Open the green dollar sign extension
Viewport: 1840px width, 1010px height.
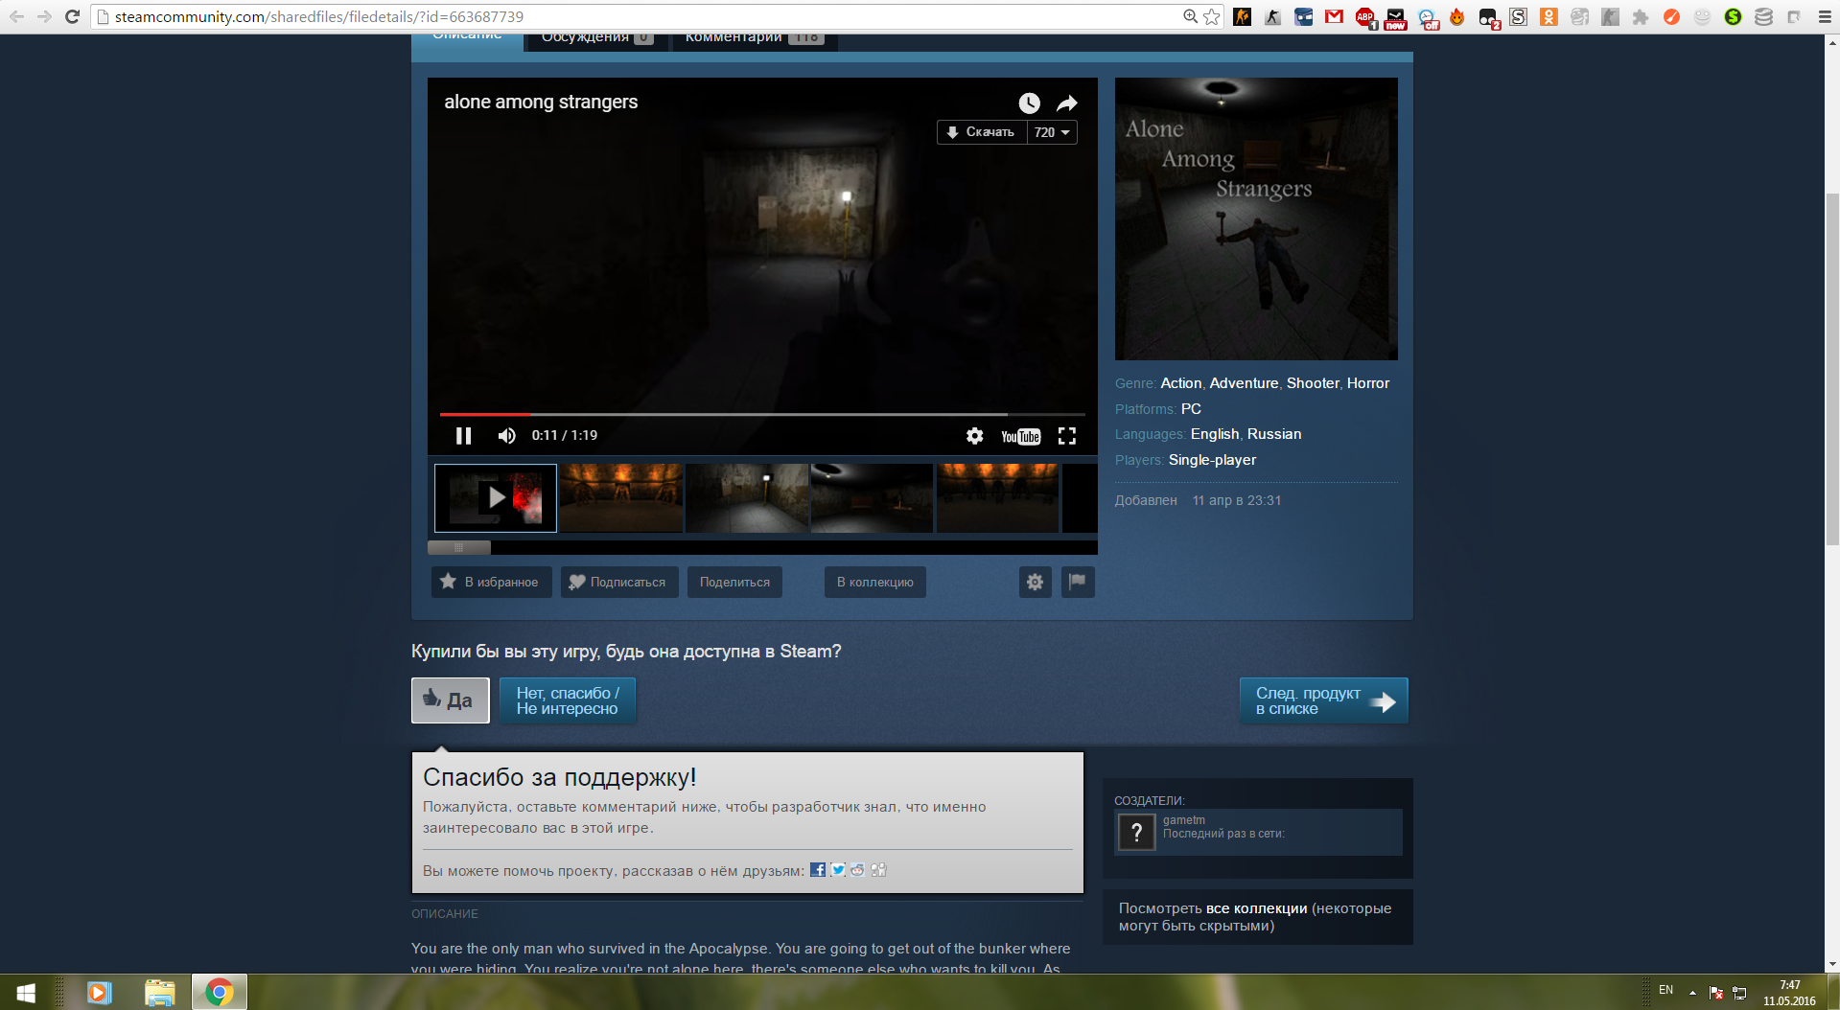1733,16
